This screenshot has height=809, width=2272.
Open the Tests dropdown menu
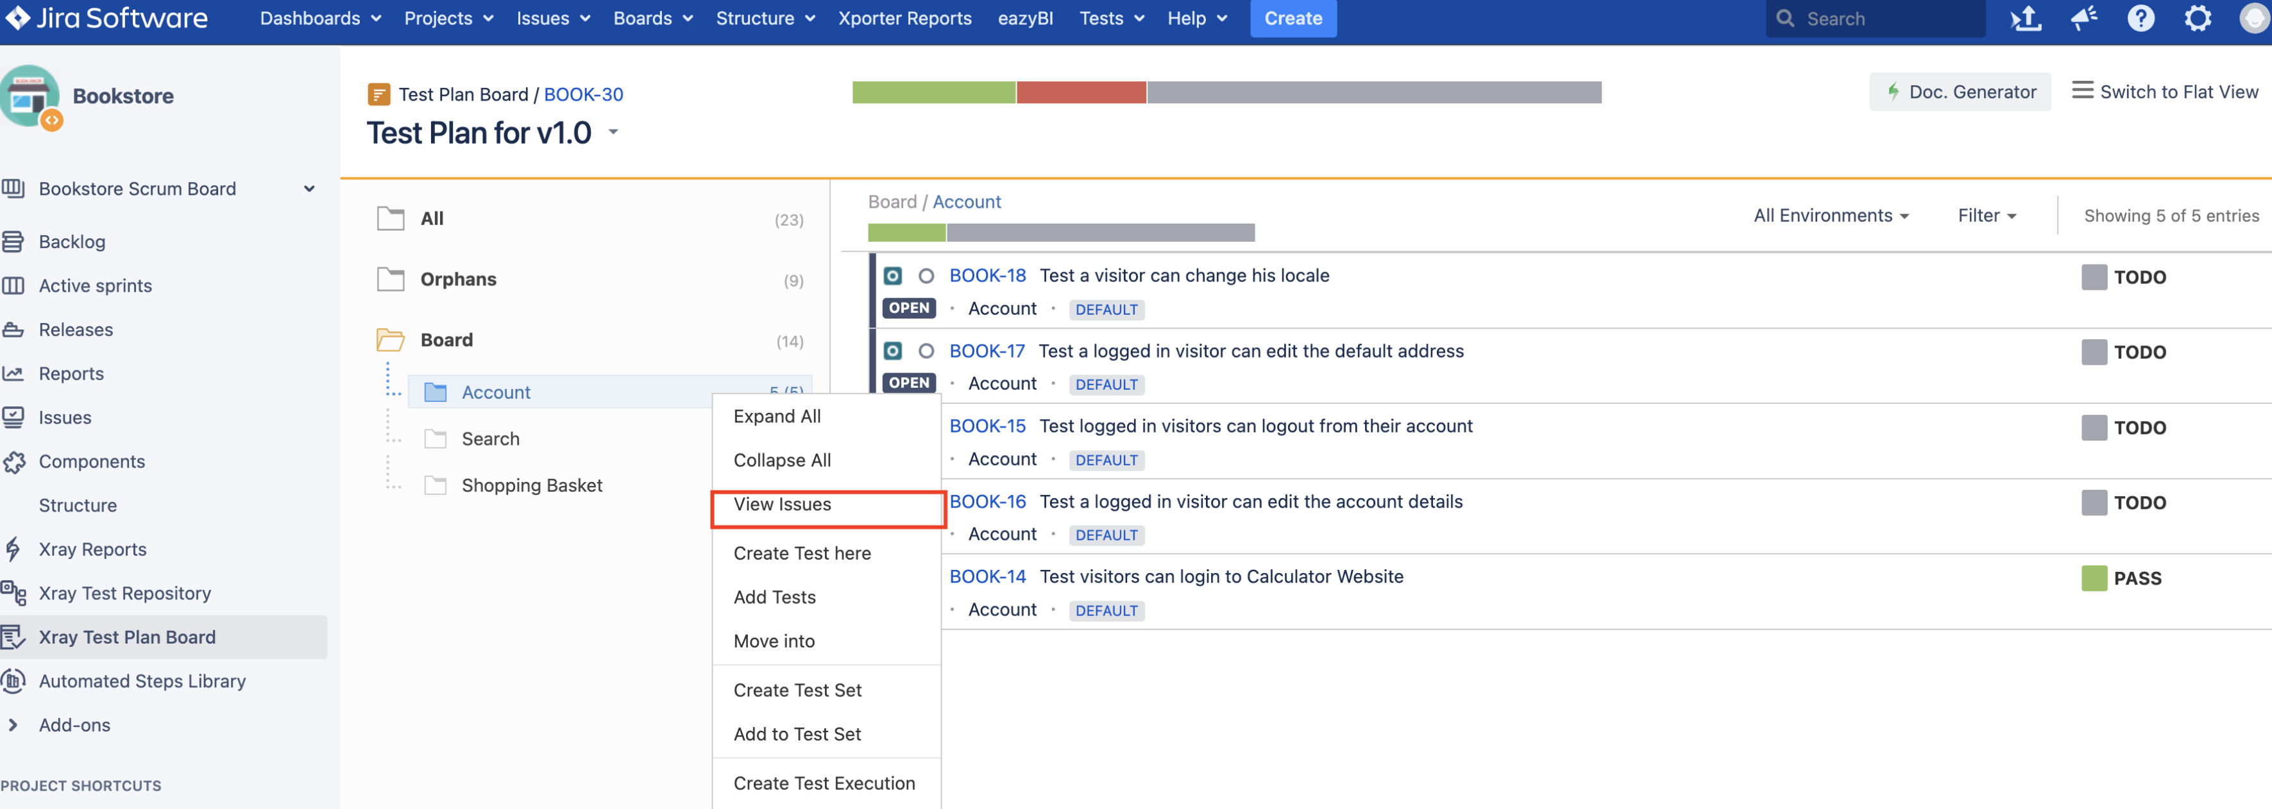1112,19
